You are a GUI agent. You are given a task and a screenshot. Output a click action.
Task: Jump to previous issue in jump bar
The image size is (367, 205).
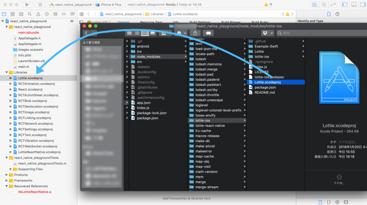[283, 14]
